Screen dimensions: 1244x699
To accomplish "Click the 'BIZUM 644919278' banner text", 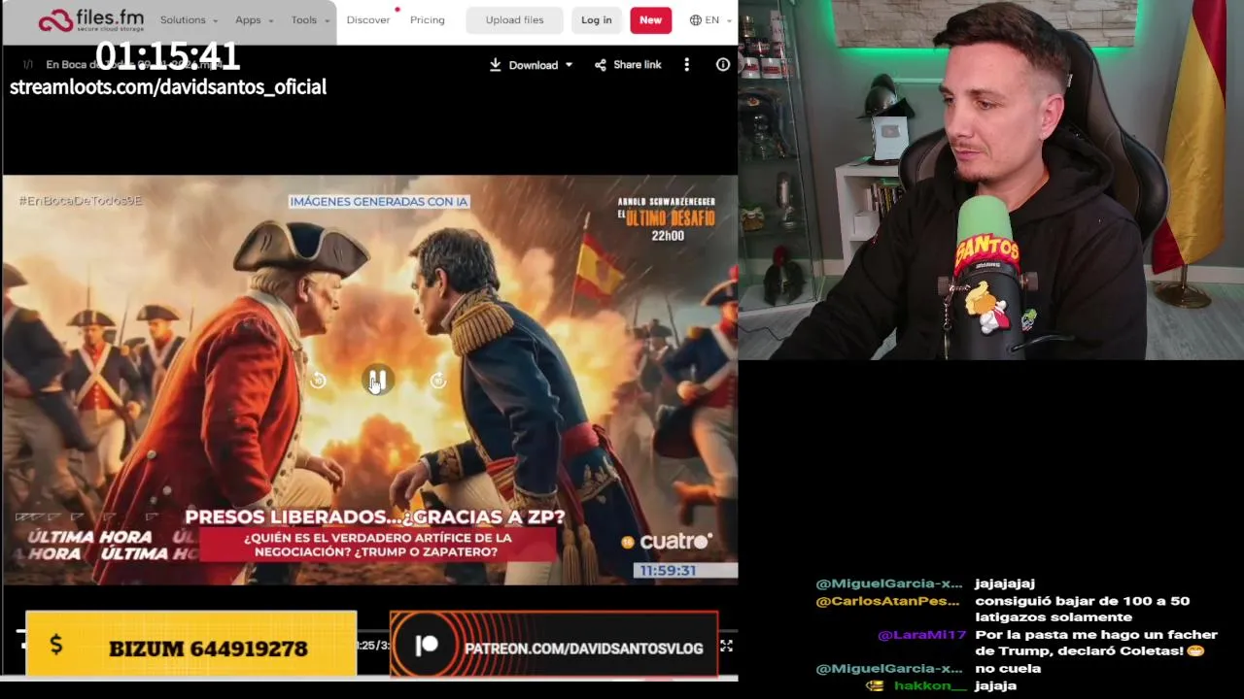I will (x=208, y=649).
